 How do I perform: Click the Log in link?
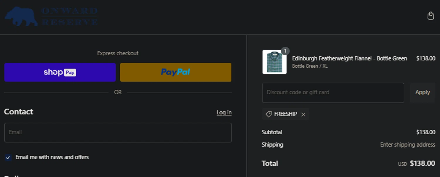(x=224, y=113)
